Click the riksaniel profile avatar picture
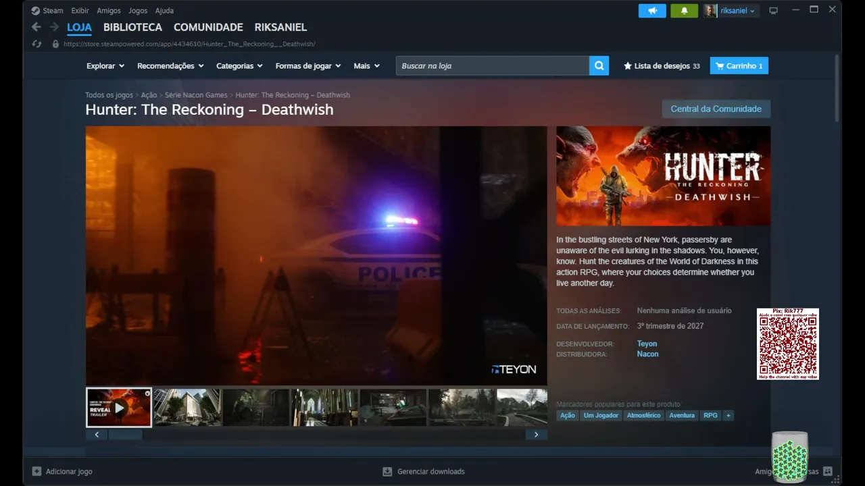The width and height of the screenshot is (865, 486). point(710,11)
